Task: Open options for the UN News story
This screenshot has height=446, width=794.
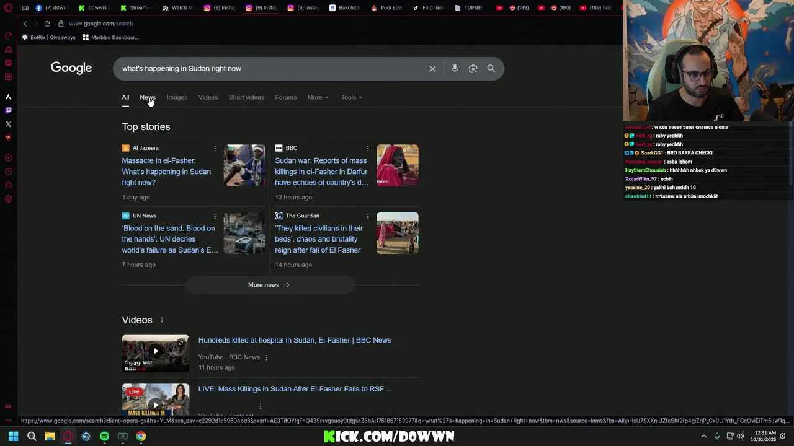Action: pyautogui.click(x=215, y=216)
